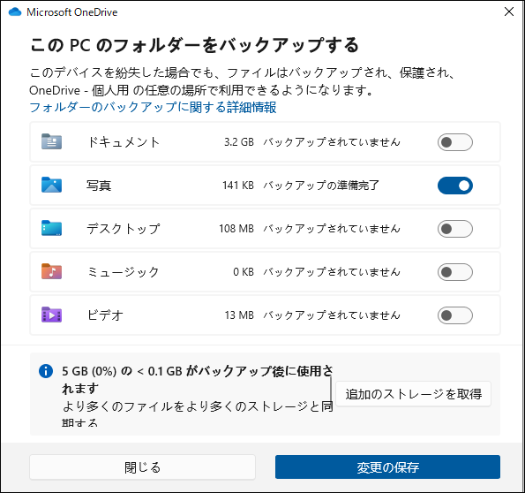This screenshot has width=525, height=493.
Task: Click the 108 MB size value
Action: [236, 229]
